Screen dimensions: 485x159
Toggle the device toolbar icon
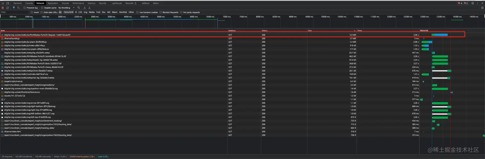coord(7,3)
